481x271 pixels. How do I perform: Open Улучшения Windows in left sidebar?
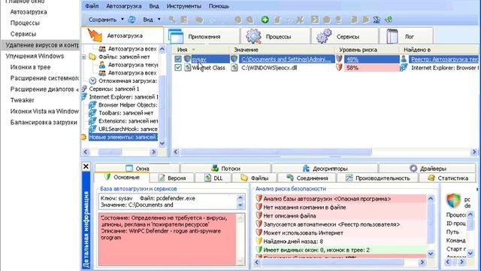click(35, 56)
